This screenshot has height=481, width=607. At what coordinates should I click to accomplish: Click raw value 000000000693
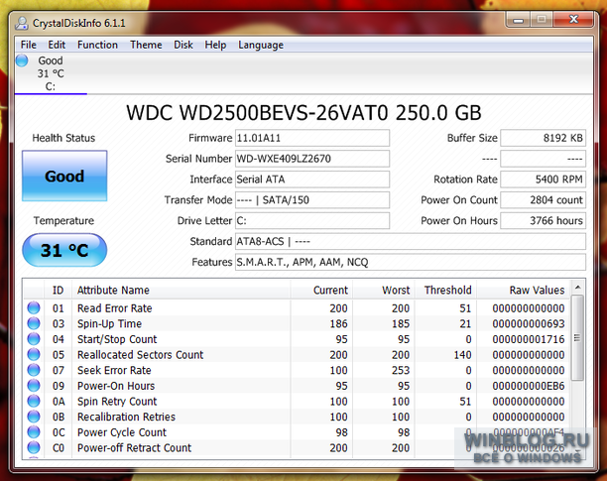[x=529, y=323]
